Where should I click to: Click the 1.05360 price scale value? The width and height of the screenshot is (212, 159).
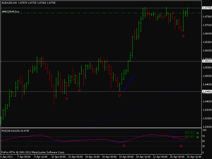click(207, 67)
